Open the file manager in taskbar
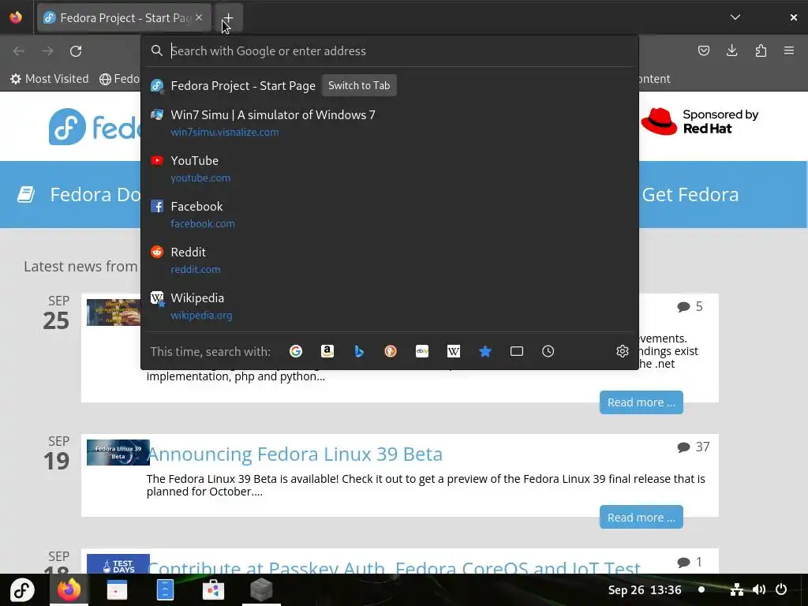 pos(165,590)
